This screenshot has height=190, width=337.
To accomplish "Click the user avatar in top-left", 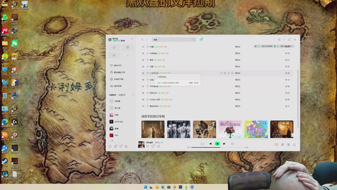I will tap(110, 39).
